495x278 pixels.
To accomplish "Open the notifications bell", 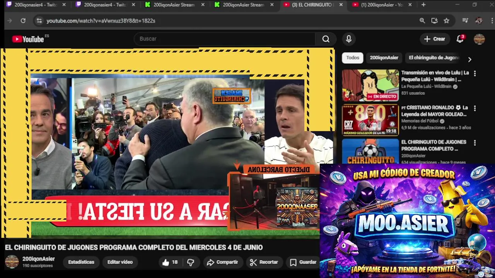I will point(460,39).
